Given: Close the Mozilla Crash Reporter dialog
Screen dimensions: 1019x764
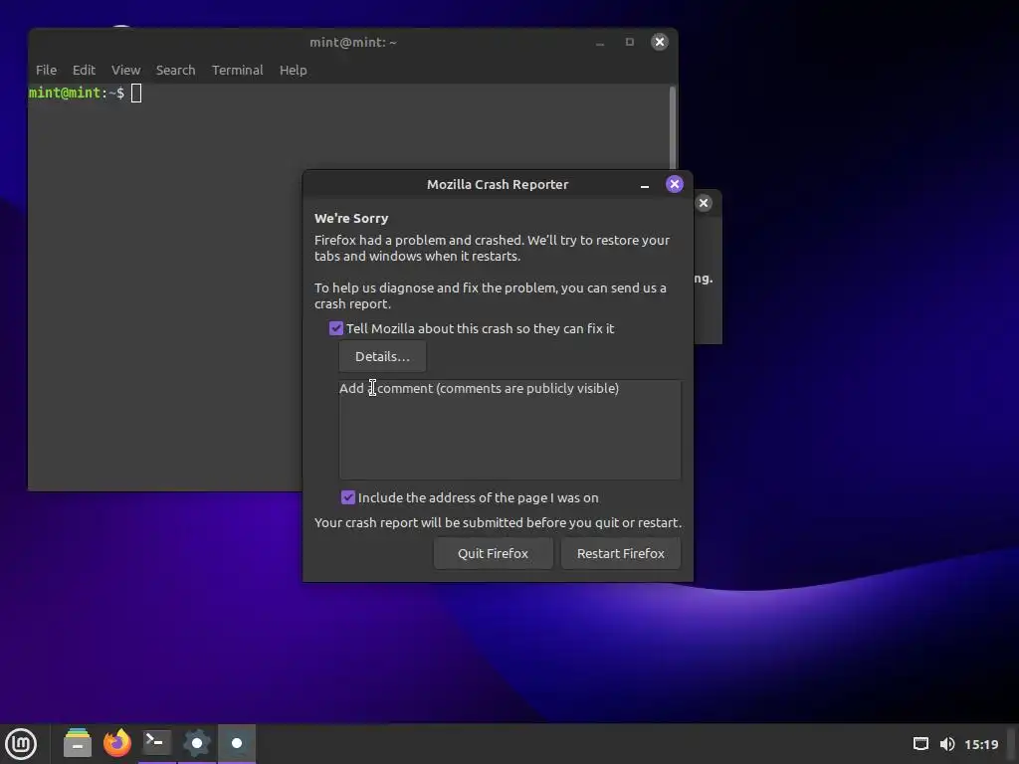Looking at the screenshot, I should [x=675, y=184].
